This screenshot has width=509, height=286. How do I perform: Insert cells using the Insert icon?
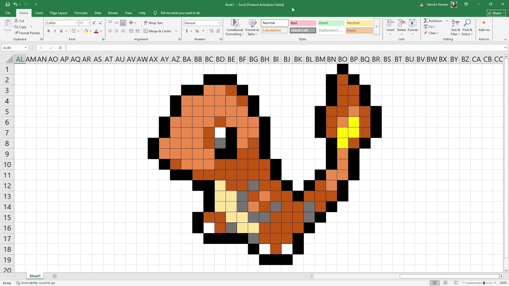[390, 23]
